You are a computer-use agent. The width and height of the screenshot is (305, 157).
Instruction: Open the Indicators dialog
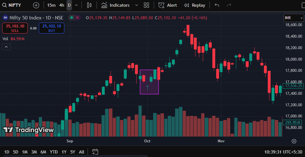pyautogui.click(x=116, y=5)
